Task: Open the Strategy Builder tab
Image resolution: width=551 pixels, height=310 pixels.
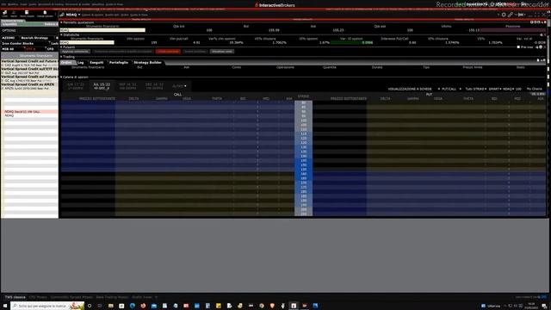Action: click(x=147, y=63)
